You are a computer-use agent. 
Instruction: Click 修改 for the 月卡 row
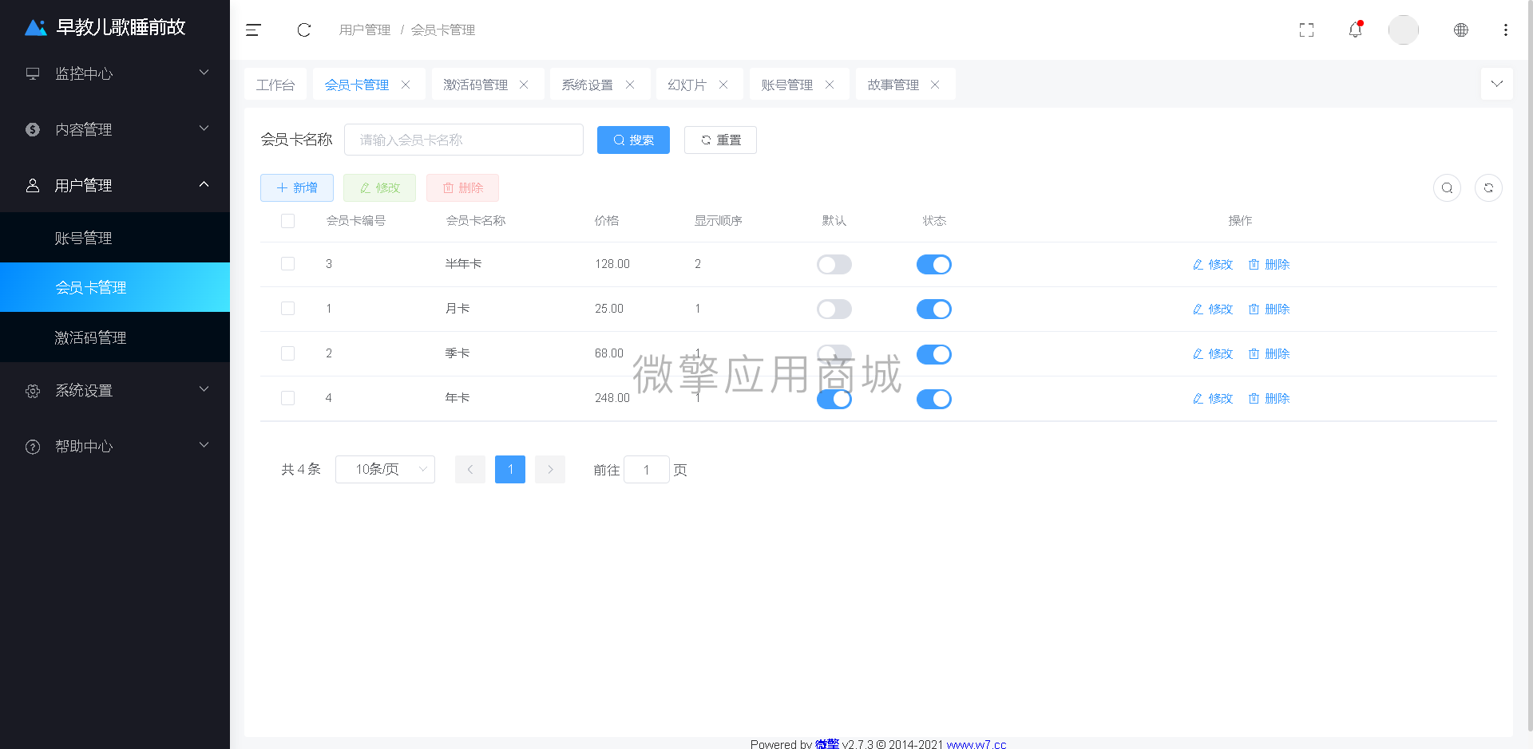point(1213,309)
